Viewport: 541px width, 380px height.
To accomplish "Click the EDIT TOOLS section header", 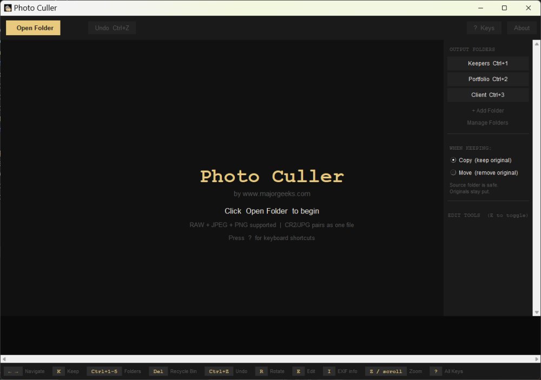I will coord(488,215).
